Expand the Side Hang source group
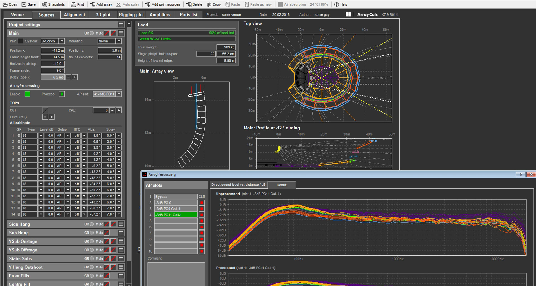 point(121,224)
